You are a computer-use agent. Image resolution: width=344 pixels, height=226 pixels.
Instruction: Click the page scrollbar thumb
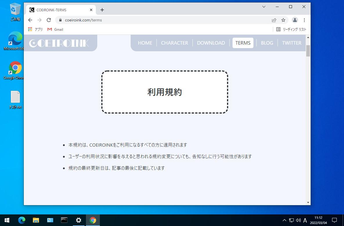[308, 51]
